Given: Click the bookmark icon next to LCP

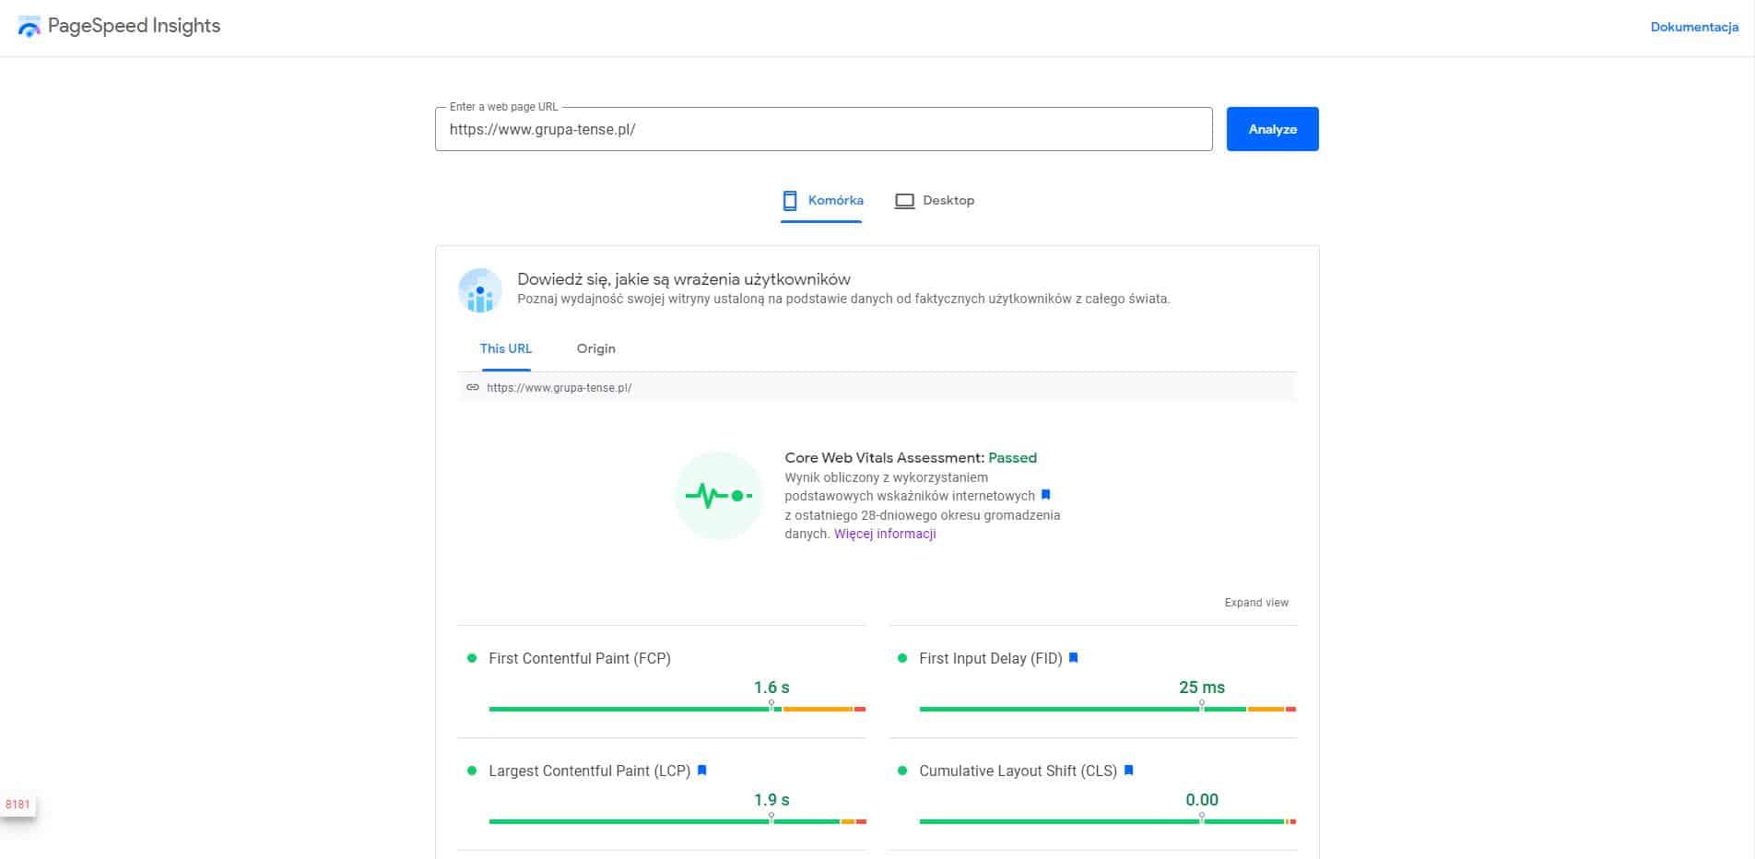Looking at the screenshot, I should 701,771.
